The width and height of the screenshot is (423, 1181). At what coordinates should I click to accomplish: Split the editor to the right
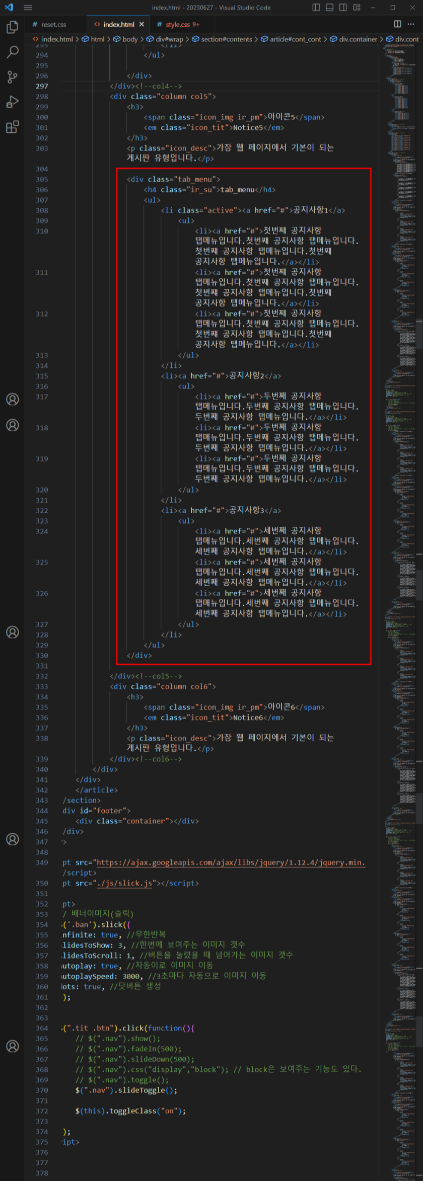click(397, 24)
